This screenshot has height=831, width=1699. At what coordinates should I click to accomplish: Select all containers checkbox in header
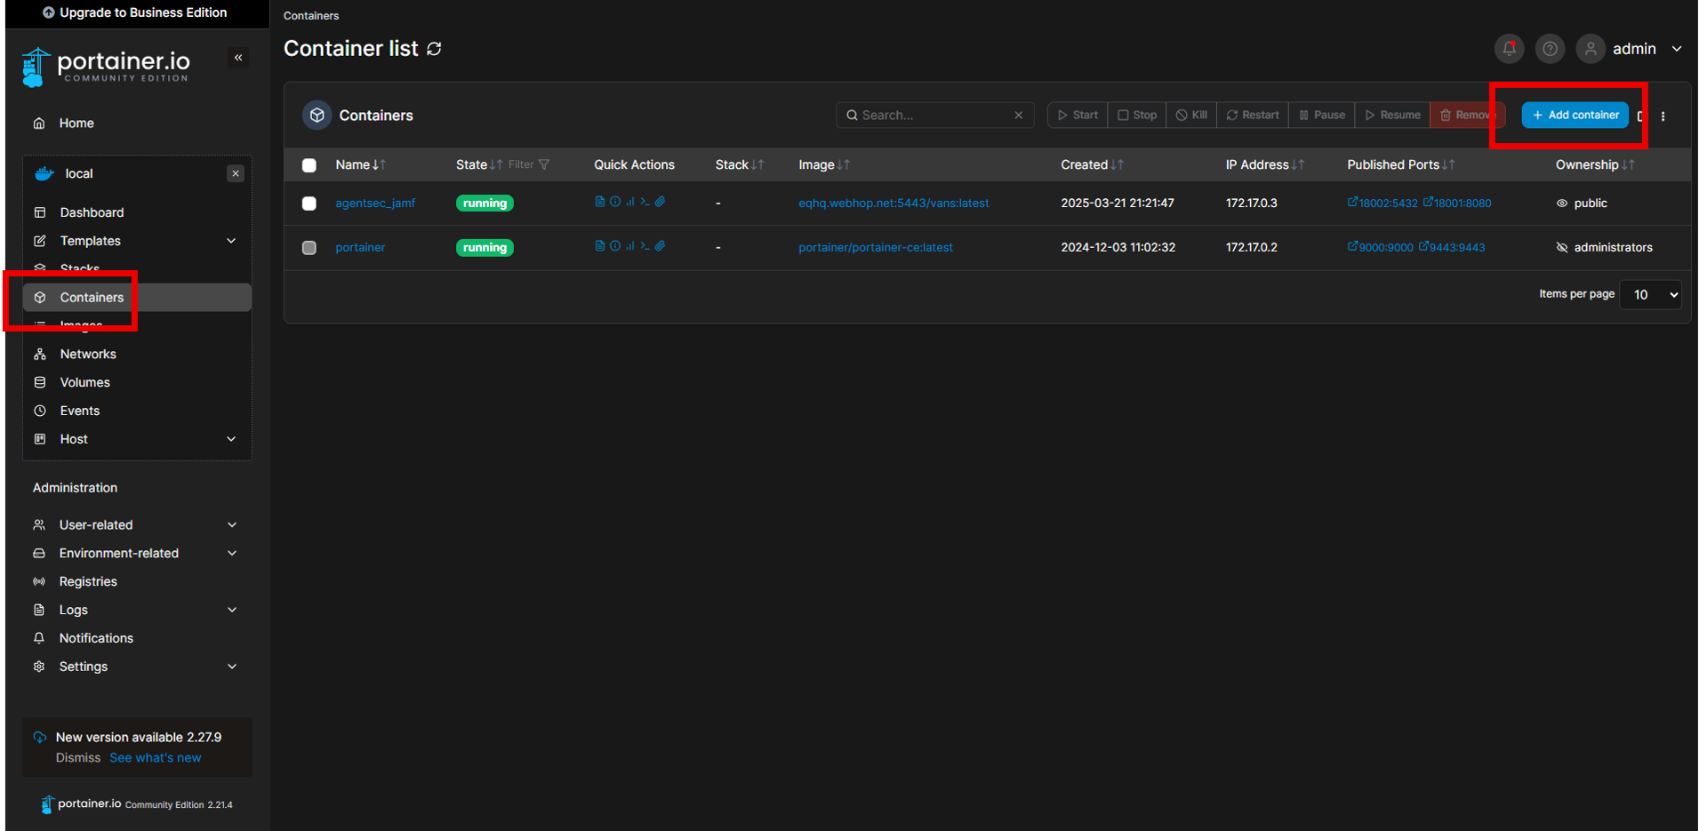309,165
